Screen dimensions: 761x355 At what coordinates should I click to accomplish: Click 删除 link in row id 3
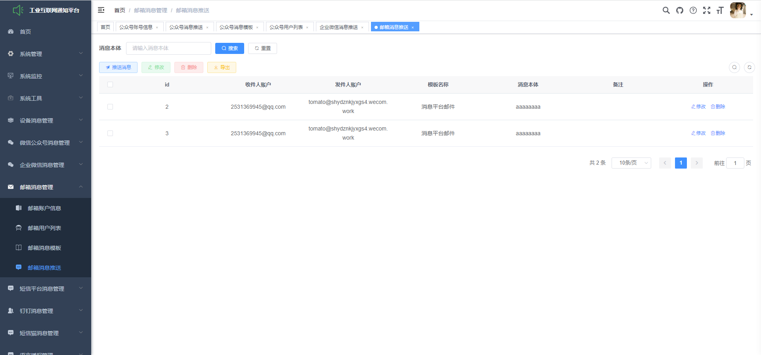pyautogui.click(x=718, y=133)
